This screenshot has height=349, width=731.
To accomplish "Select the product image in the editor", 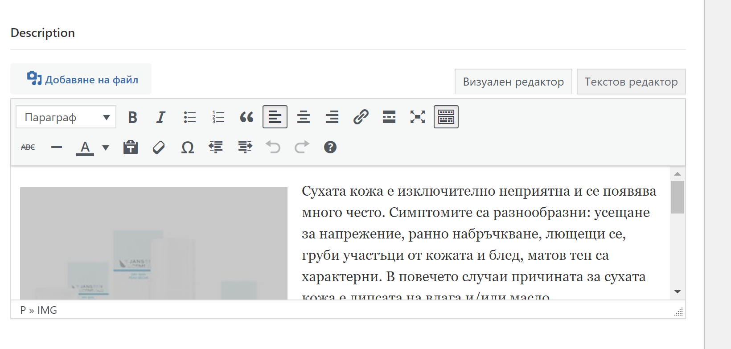I will point(154,243).
